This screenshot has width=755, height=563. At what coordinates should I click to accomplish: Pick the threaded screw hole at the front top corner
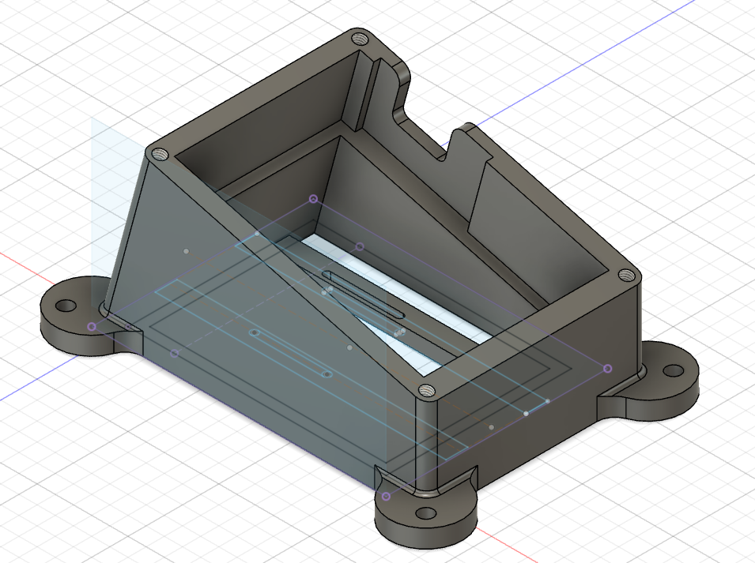[427, 390]
